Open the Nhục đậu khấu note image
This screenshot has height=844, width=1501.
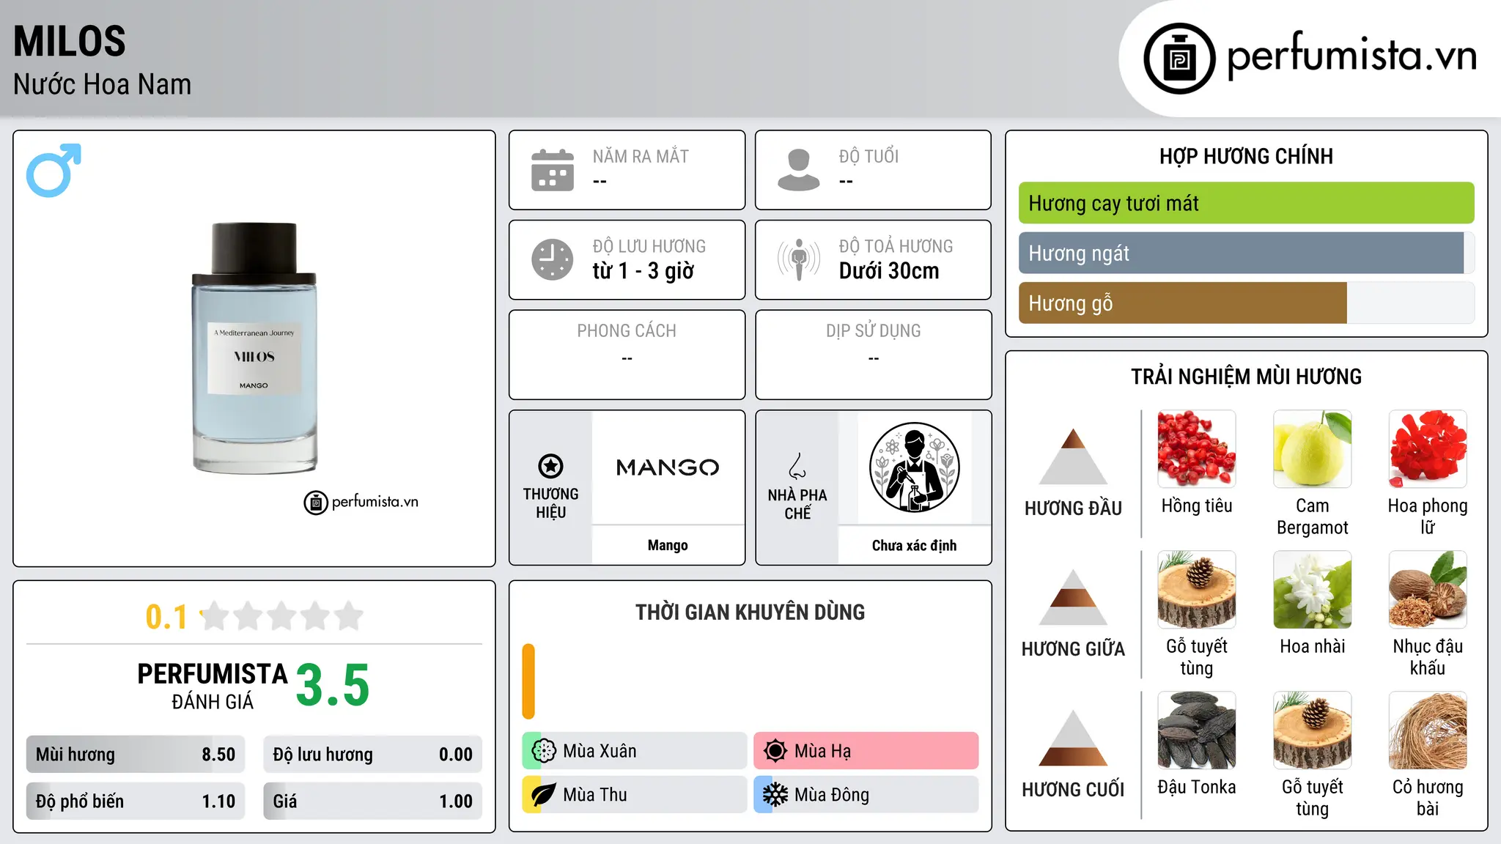[1428, 590]
